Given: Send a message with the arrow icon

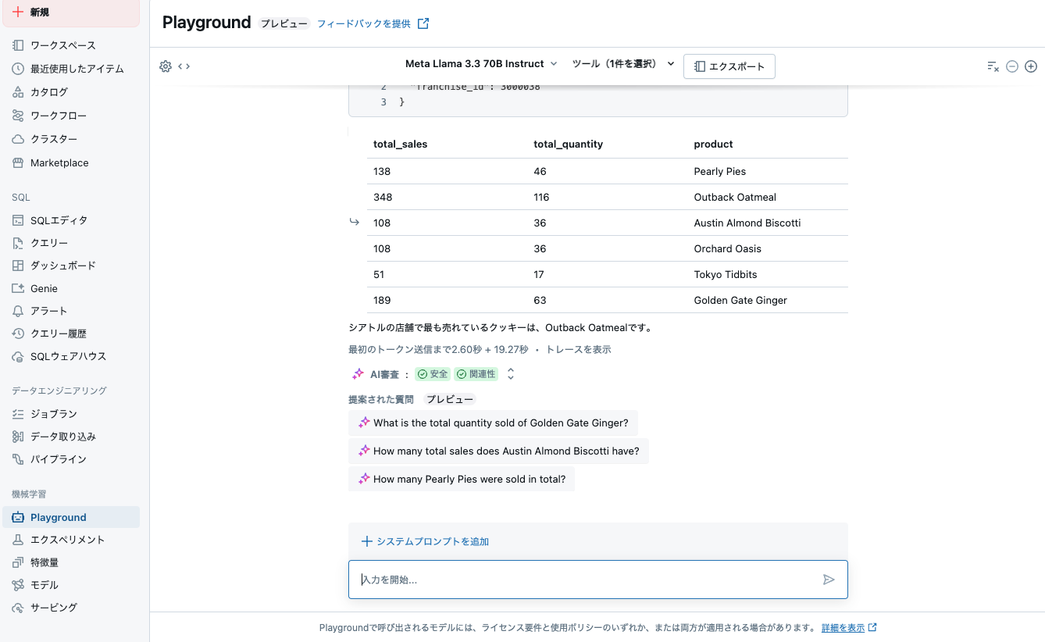Looking at the screenshot, I should click(829, 580).
